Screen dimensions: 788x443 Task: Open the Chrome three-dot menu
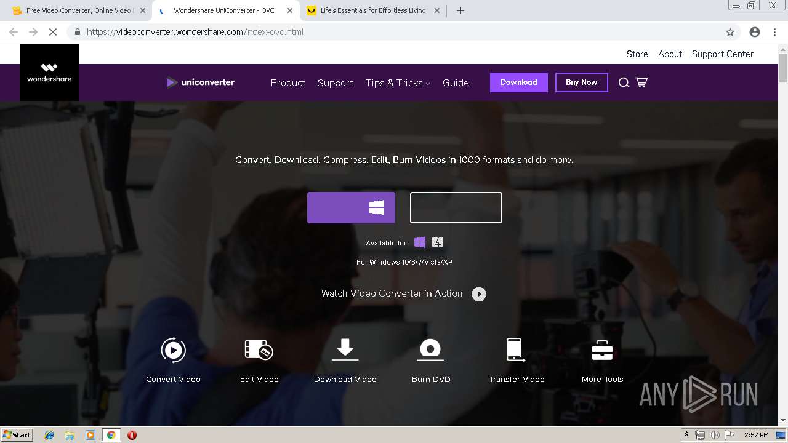click(x=774, y=32)
